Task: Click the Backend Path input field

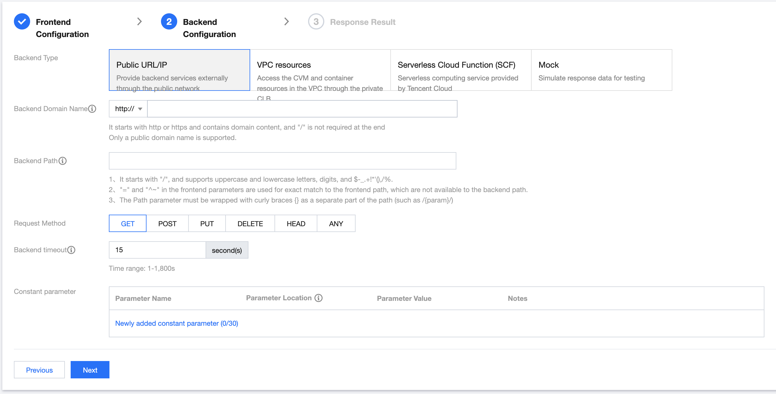Action: (282, 161)
